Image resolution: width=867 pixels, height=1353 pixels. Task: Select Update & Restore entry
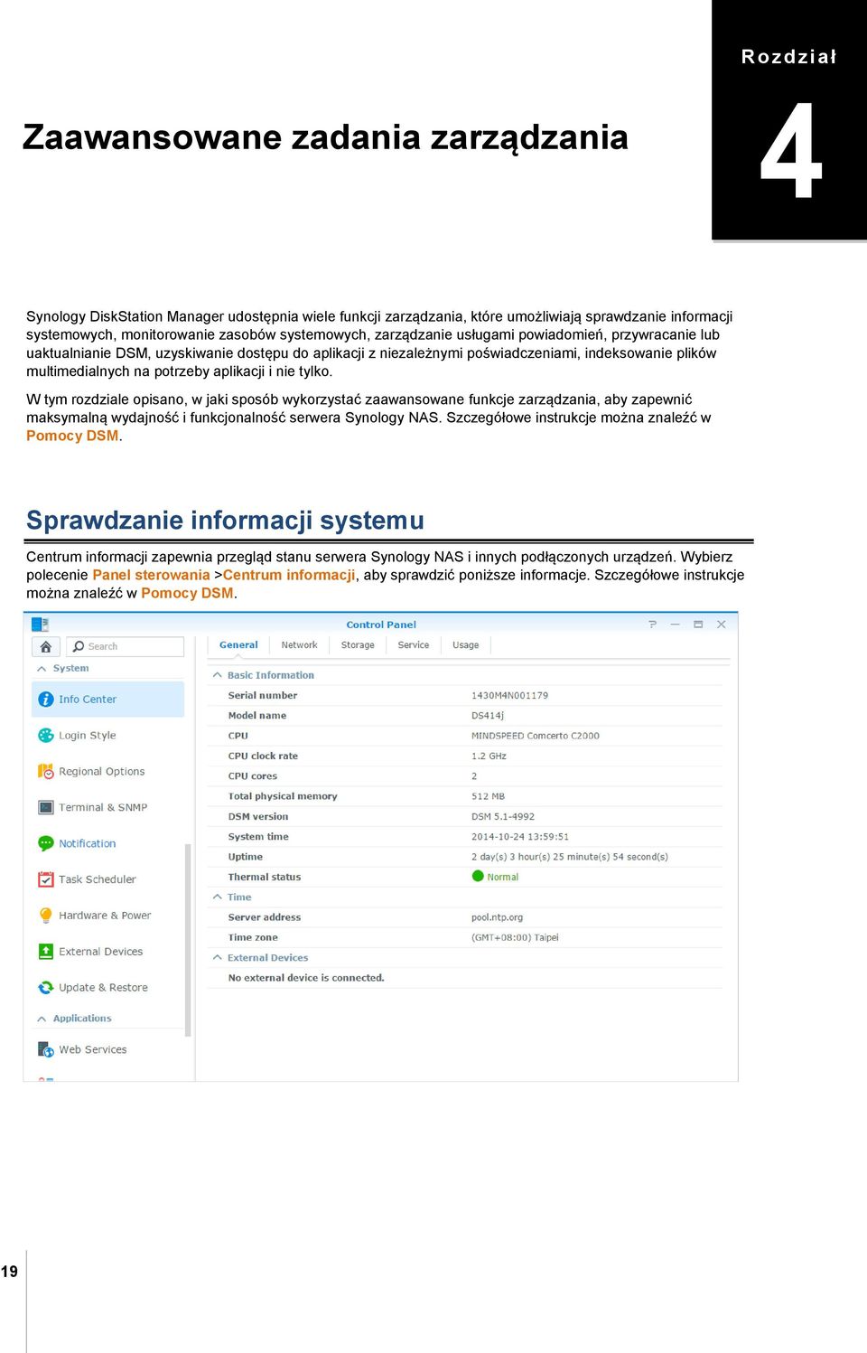pos(103,988)
